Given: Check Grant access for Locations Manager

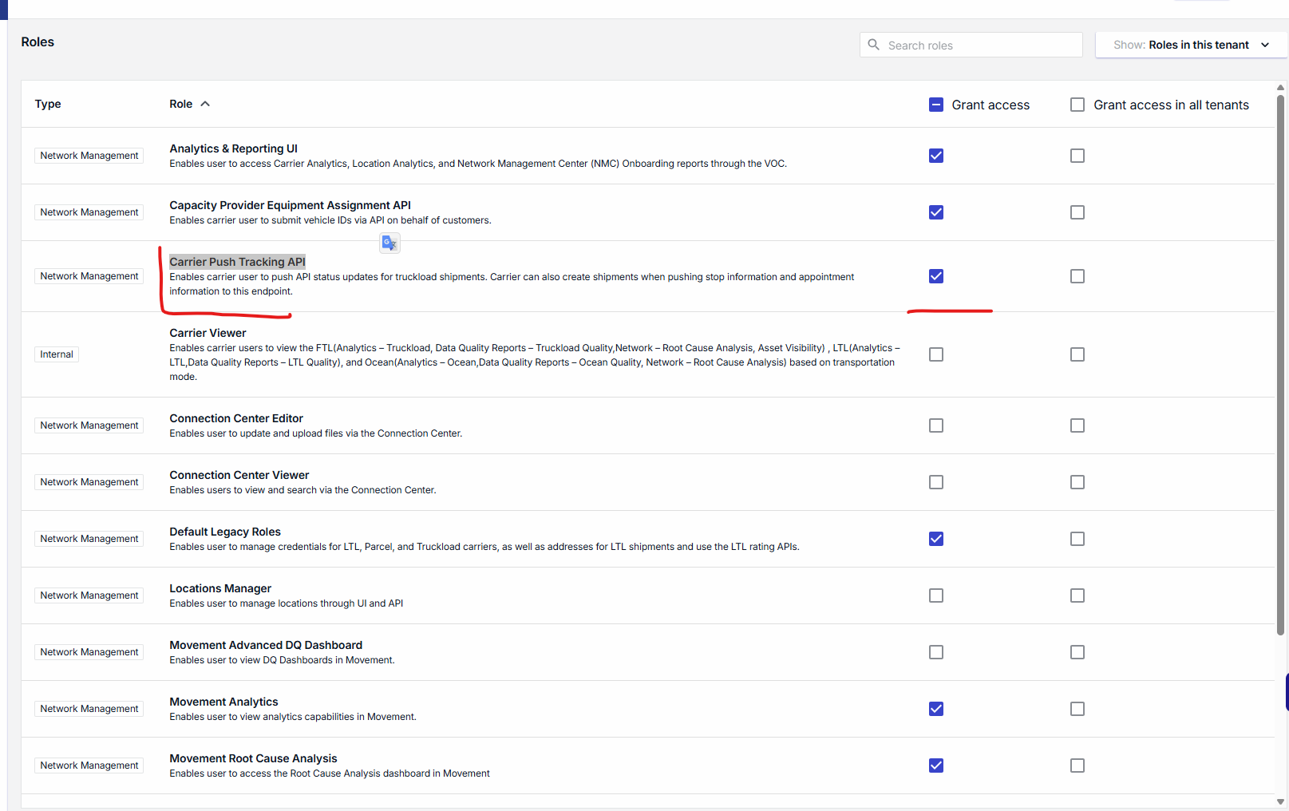Looking at the screenshot, I should (x=936, y=595).
